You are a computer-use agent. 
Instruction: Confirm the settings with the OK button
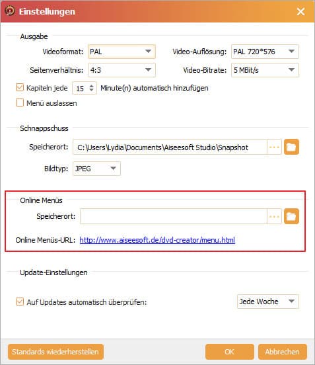pos(229,352)
